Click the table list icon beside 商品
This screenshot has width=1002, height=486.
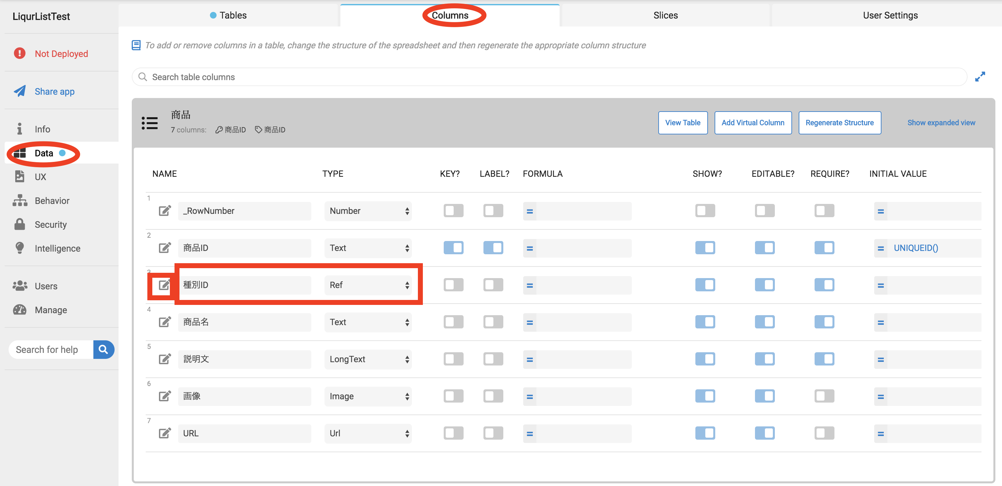[150, 123]
